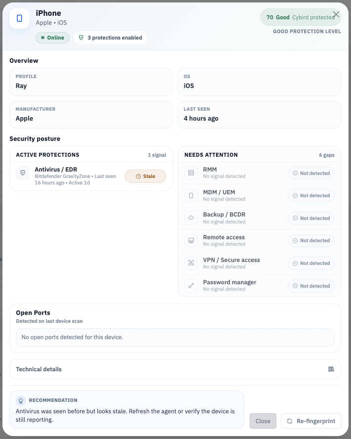Click the refresh icon on the Re-fingerprint button
Screen dimensions: 351x439
tap(290, 421)
